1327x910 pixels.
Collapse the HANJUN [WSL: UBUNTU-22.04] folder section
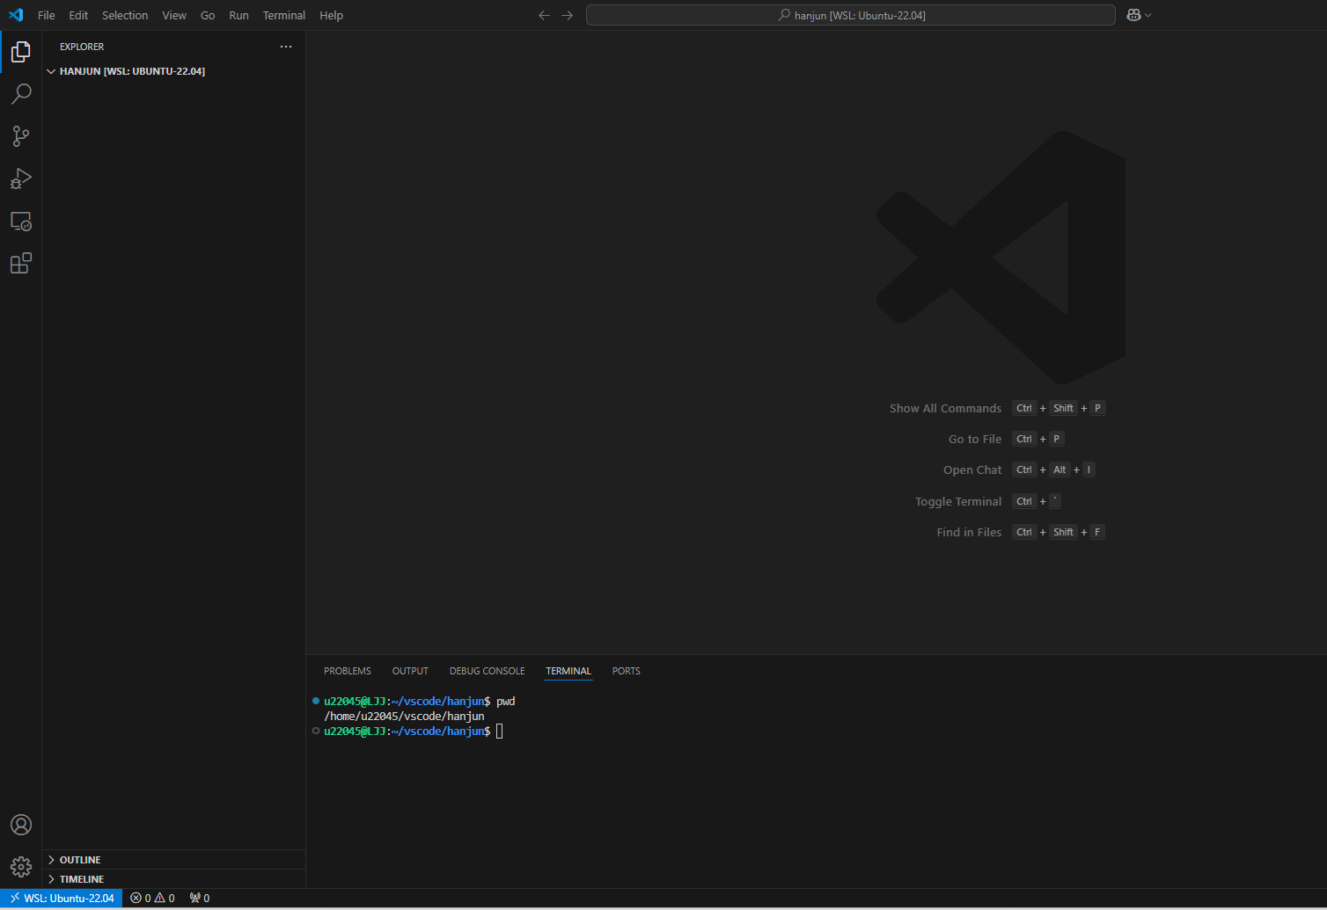pos(173,71)
